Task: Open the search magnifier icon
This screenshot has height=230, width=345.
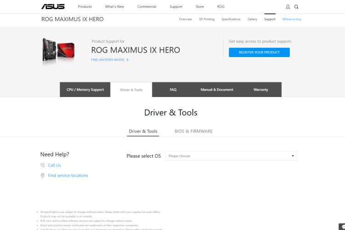Action: pos(296,7)
